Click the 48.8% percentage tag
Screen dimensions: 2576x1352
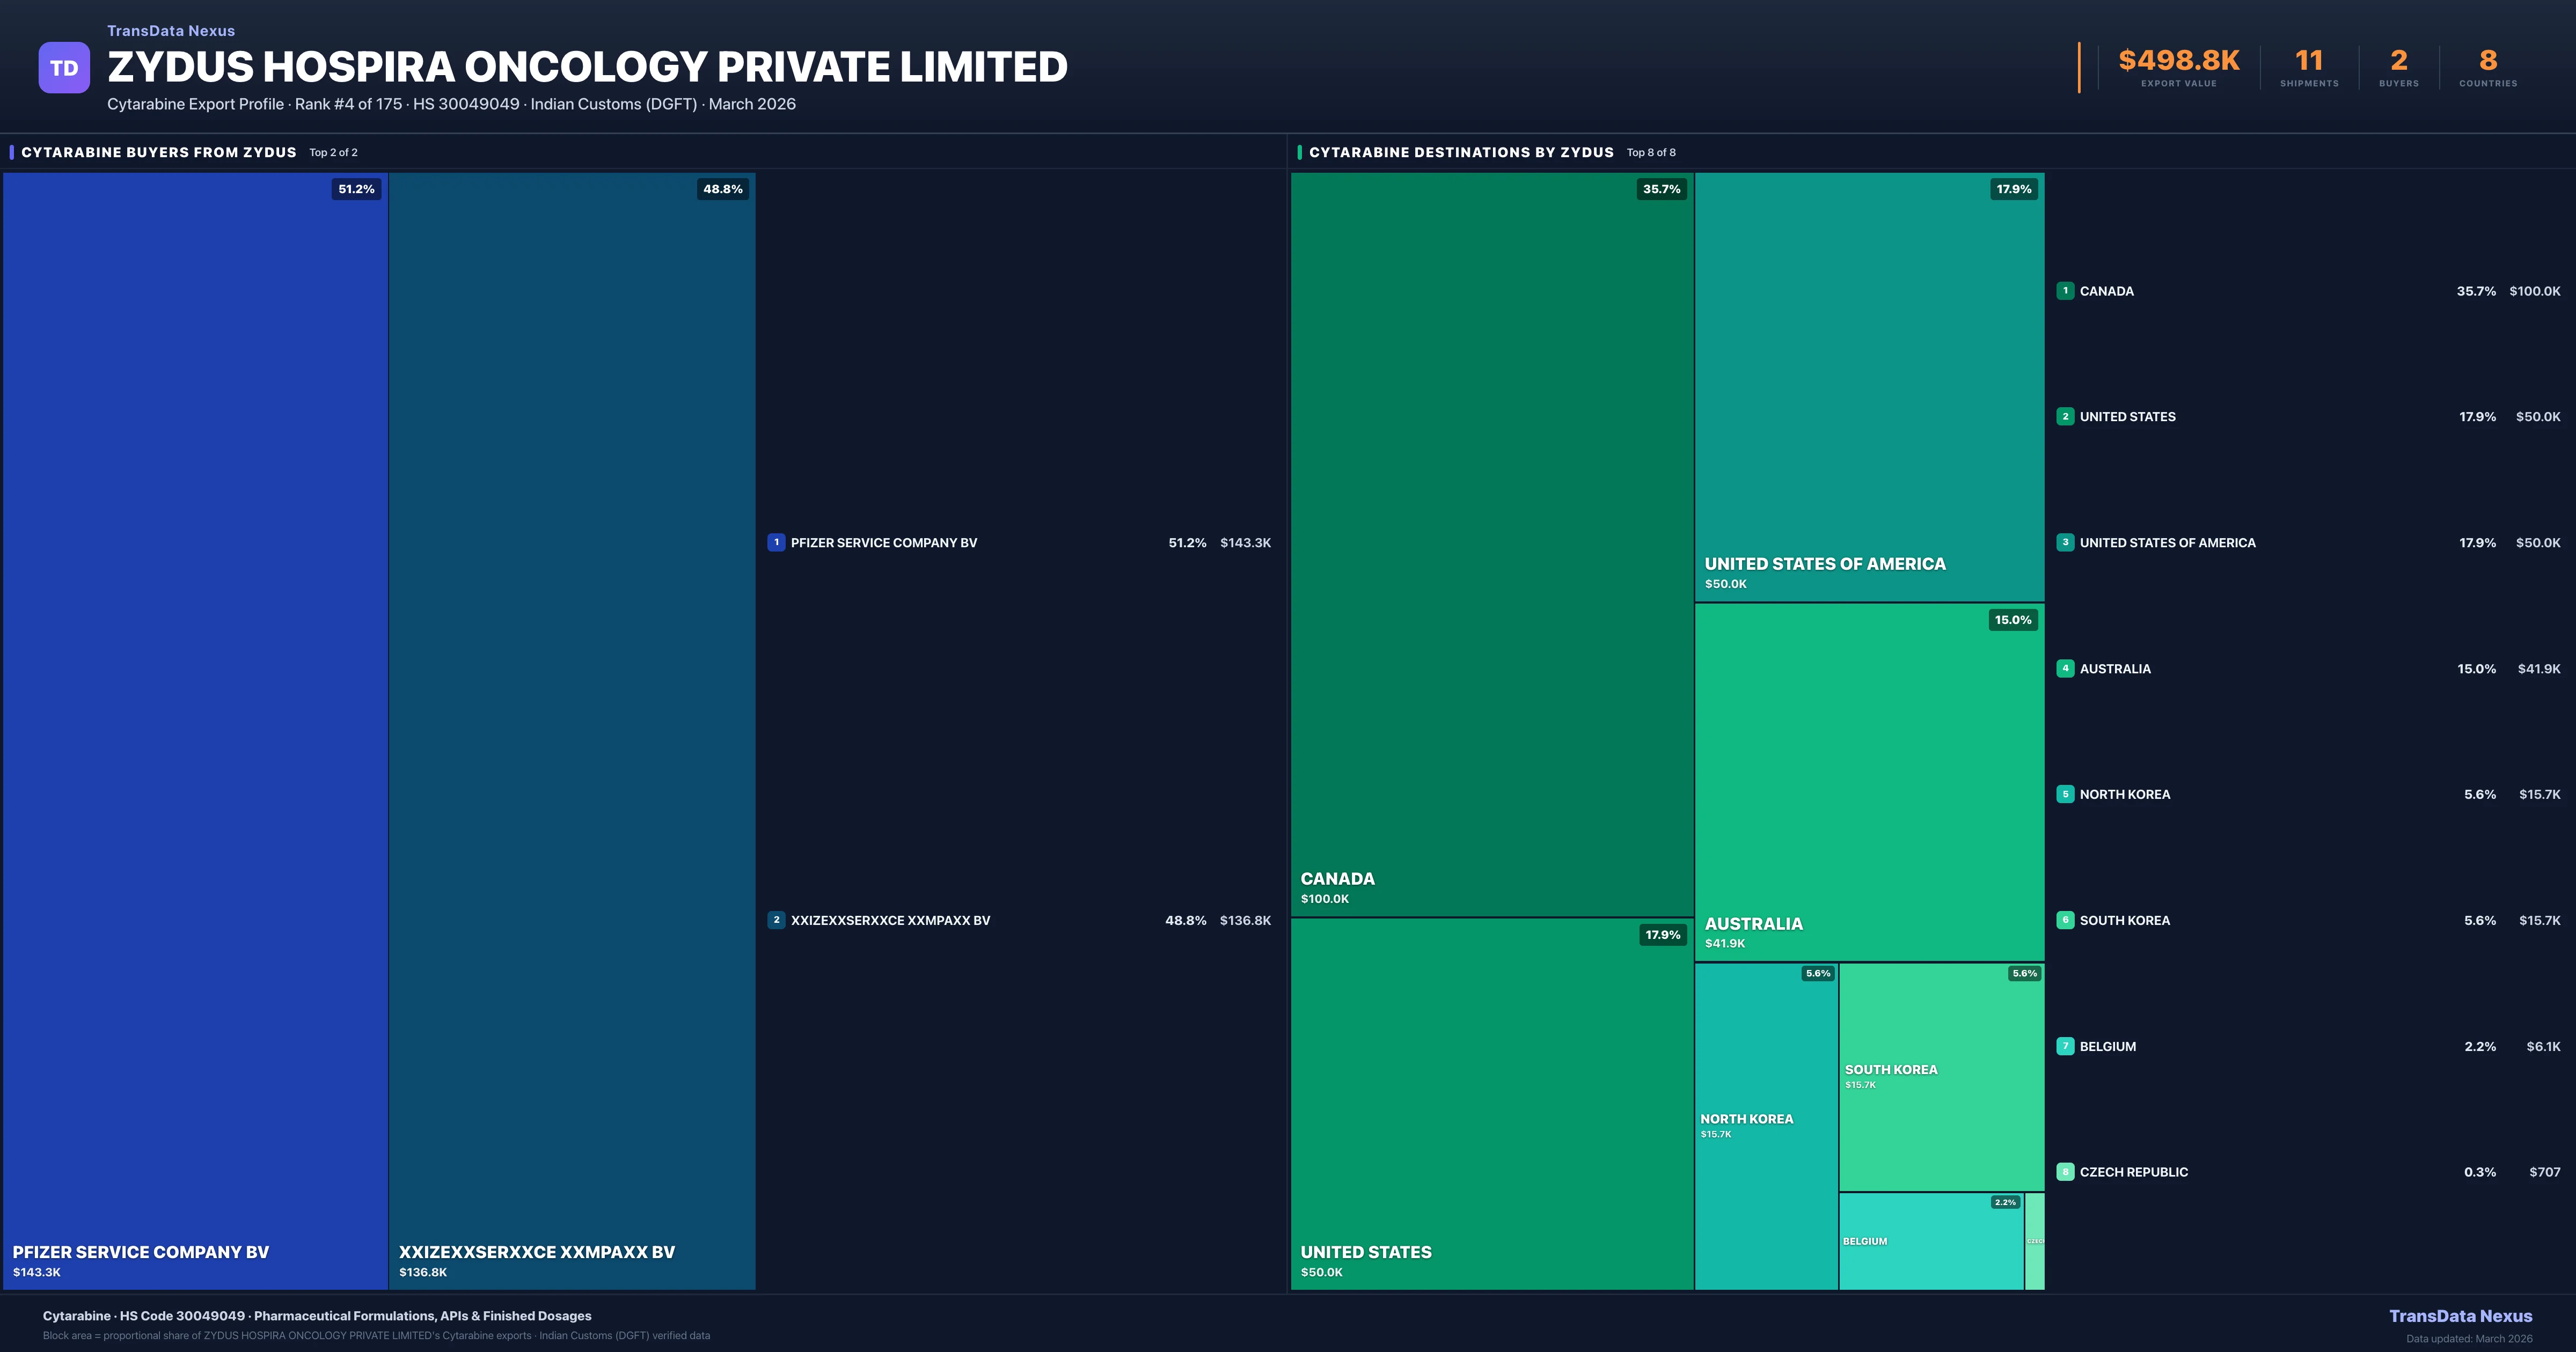722,189
